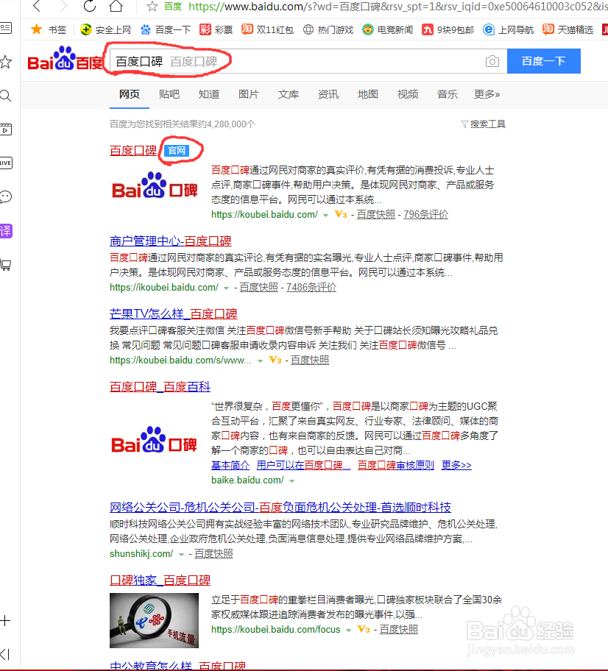608x671 pixels.
Task: Switch to the 视频 tab
Action: point(408,94)
